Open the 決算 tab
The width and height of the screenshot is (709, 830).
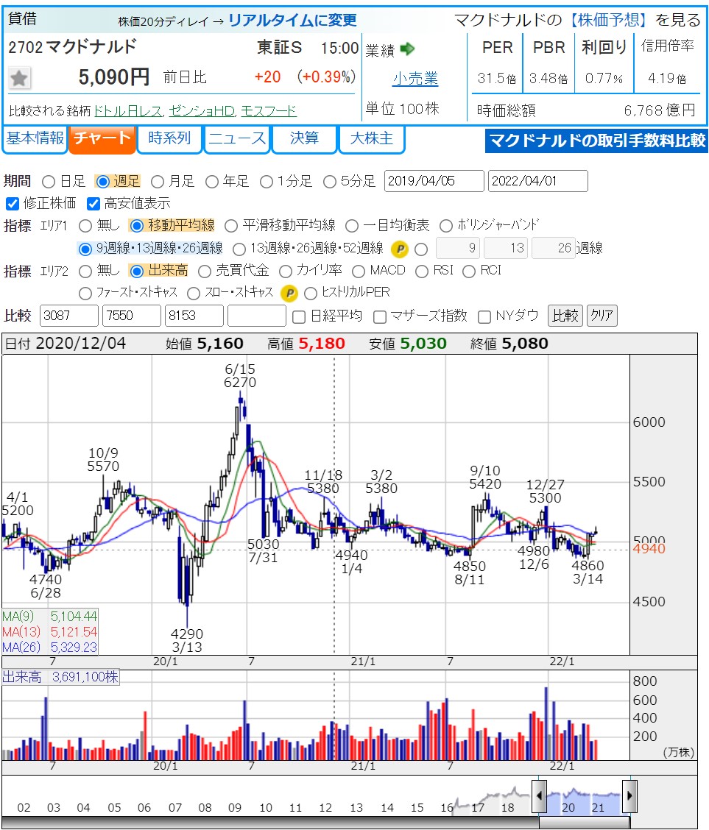click(304, 139)
